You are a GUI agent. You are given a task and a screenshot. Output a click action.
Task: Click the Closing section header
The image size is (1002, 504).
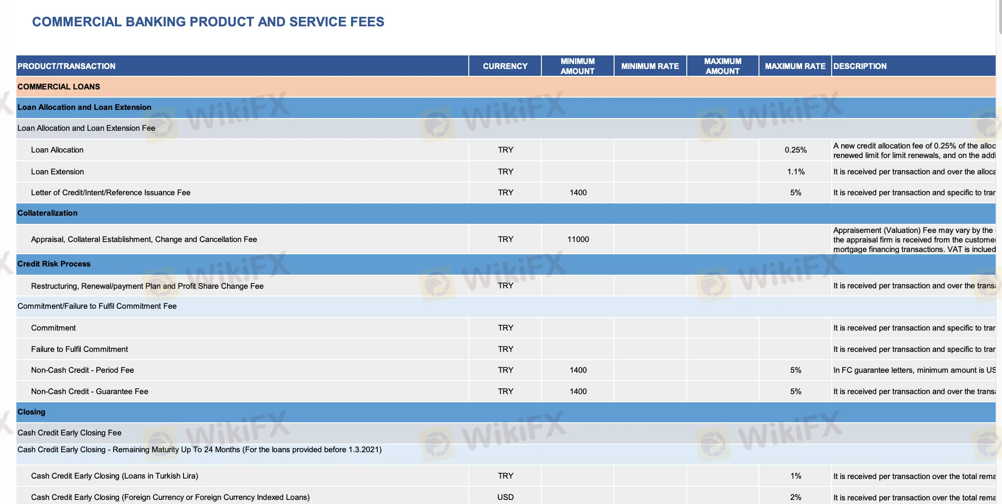[x=31, y=411]
